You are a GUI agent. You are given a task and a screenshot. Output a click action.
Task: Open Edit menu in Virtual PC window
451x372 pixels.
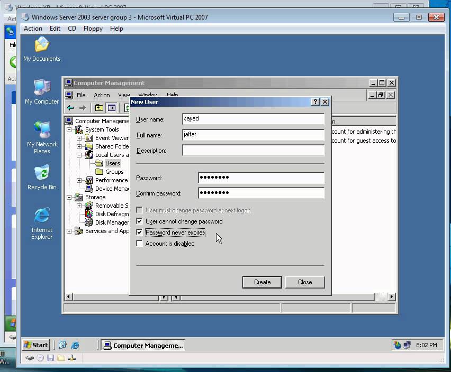pyautogui.click(x=55, y=29)
